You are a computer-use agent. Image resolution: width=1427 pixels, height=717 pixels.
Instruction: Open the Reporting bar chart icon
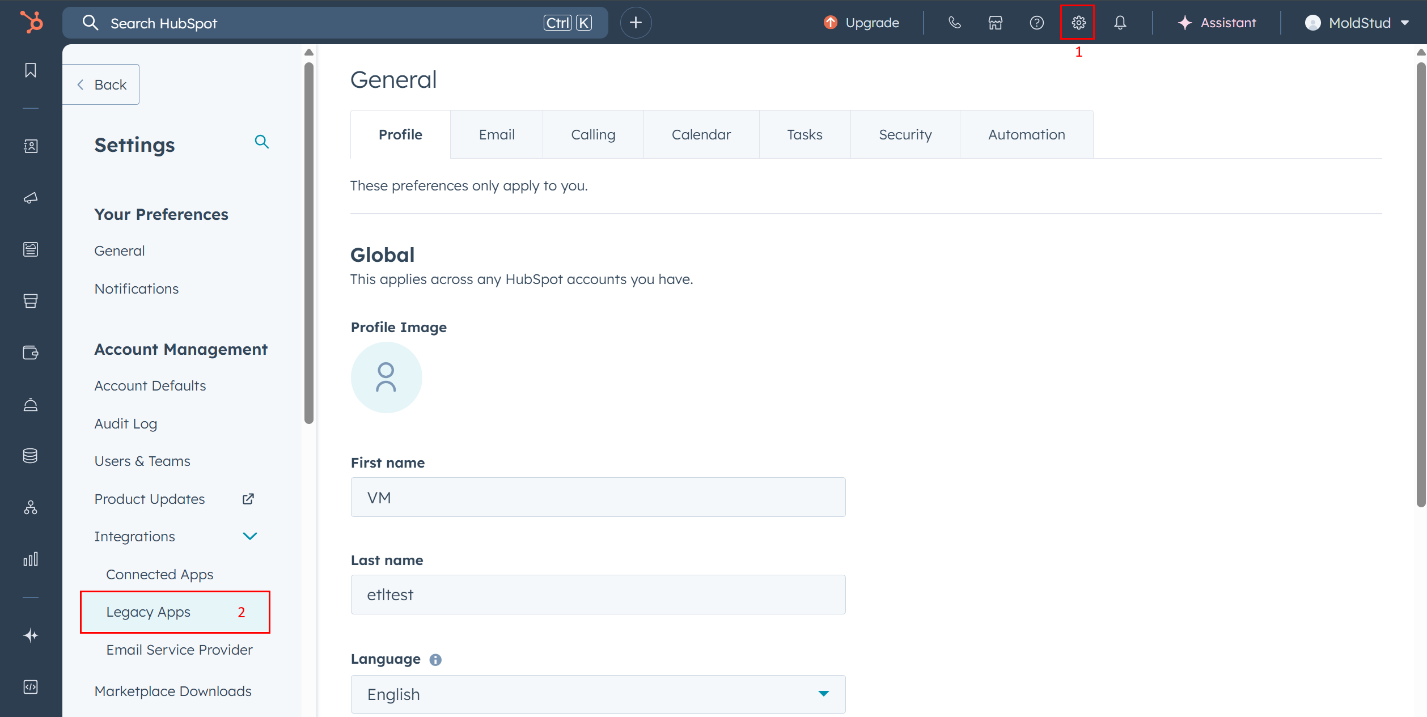[x=31, y=558]
